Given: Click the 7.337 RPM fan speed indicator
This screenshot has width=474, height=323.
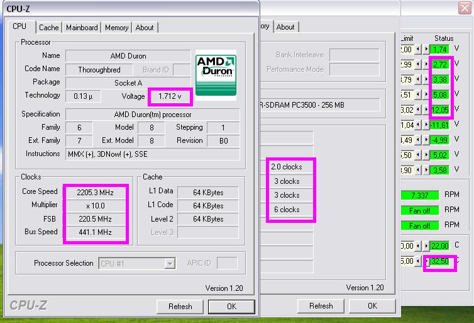Looking at the screenshot, I should click(419, 195).
